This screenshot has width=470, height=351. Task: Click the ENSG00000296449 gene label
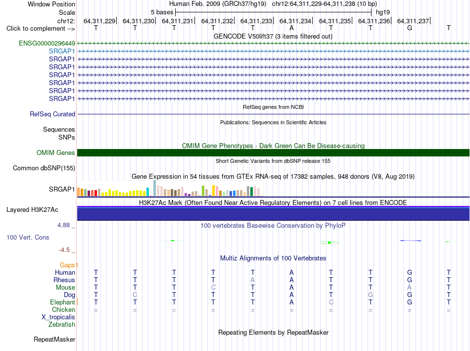(x=47, y=43)
